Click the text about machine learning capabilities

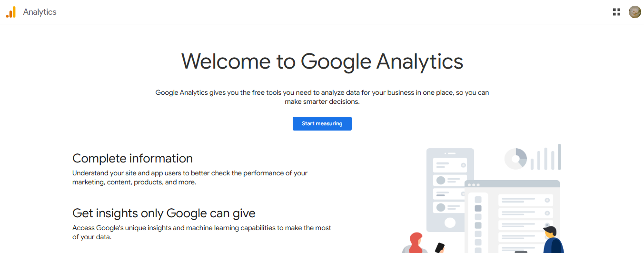pos(202,233)
